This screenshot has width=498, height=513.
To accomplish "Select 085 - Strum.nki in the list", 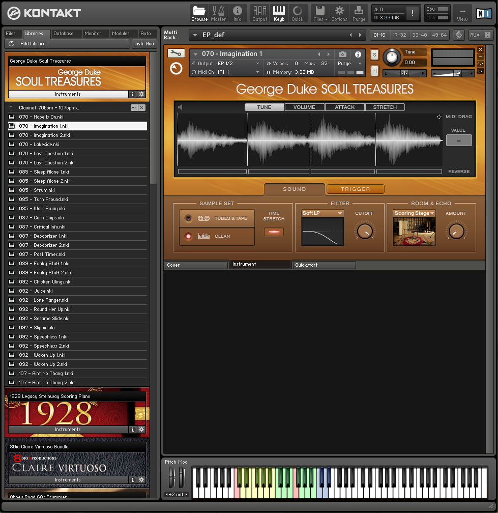I will tap(77, 190).
